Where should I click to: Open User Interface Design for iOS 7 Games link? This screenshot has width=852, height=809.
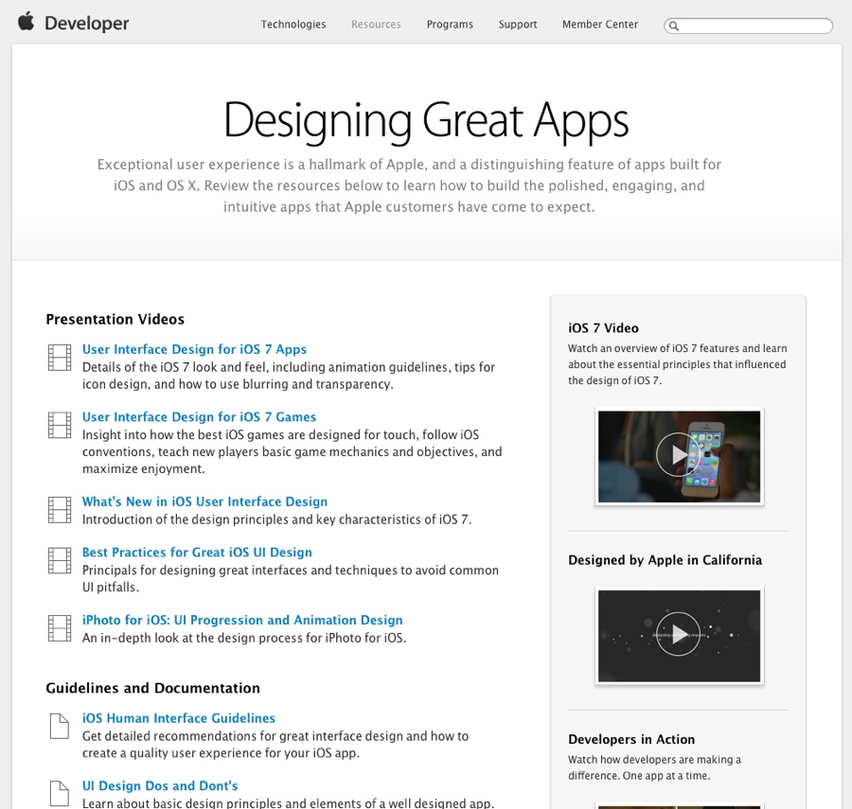[x=200, y=417]
